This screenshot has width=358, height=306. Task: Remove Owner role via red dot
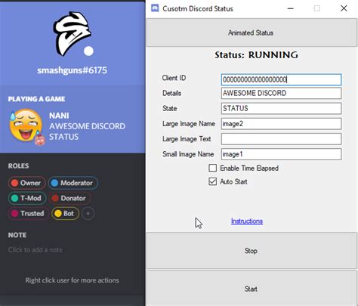click(x=14, y=183)
